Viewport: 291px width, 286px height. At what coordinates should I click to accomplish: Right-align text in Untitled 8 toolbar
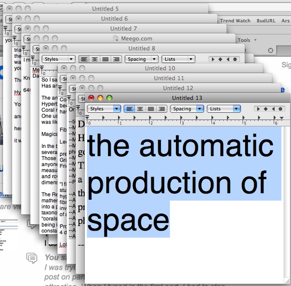(x=116, y=59)
